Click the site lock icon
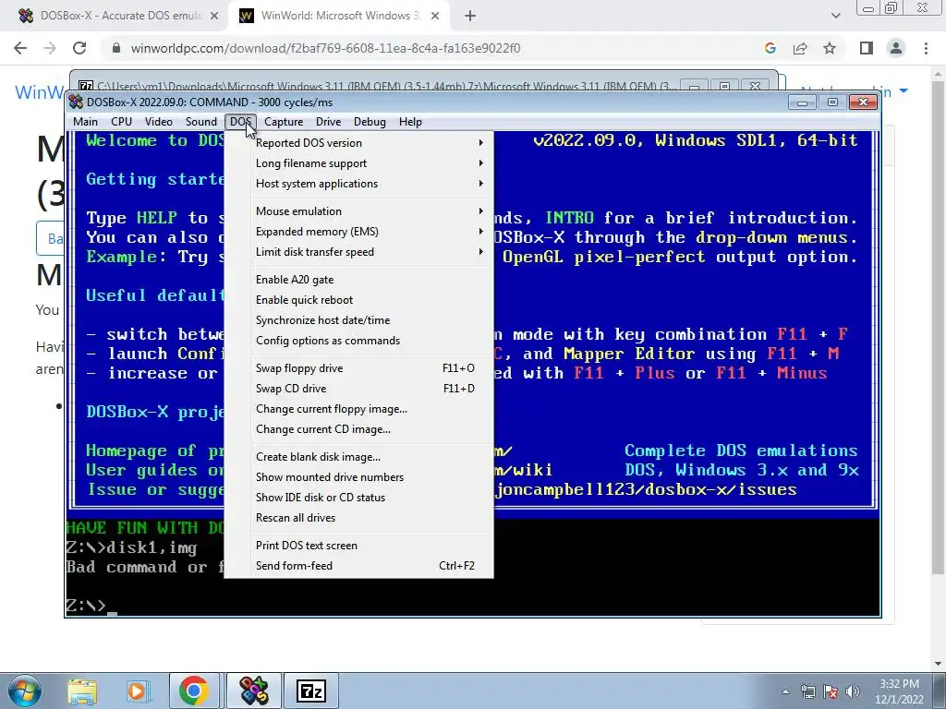The image size is (946, 709). 116,48
